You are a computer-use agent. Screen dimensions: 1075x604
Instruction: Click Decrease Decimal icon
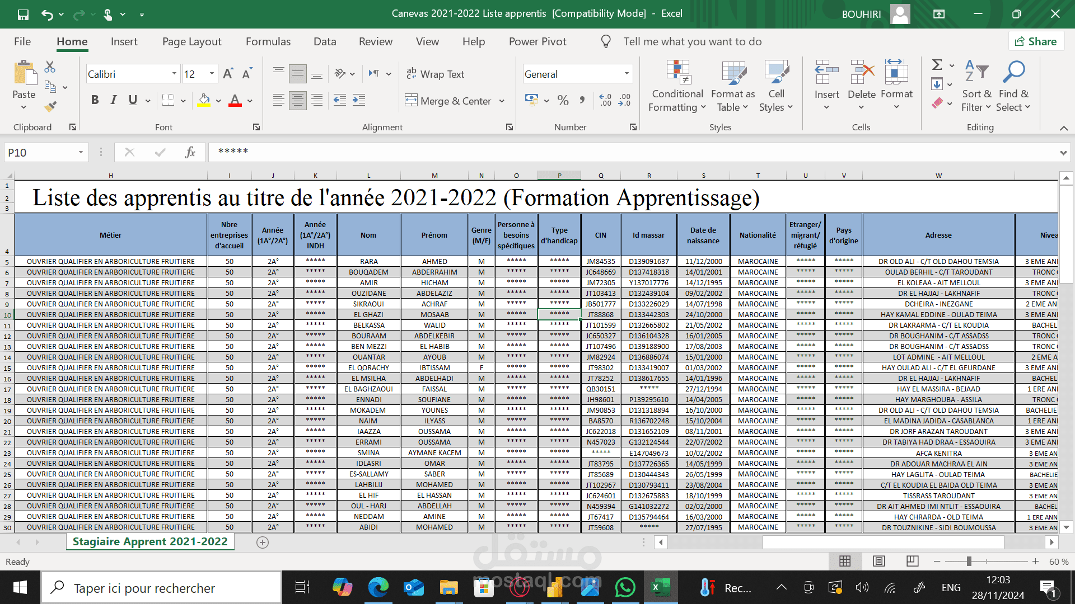(x=625, y=101)
